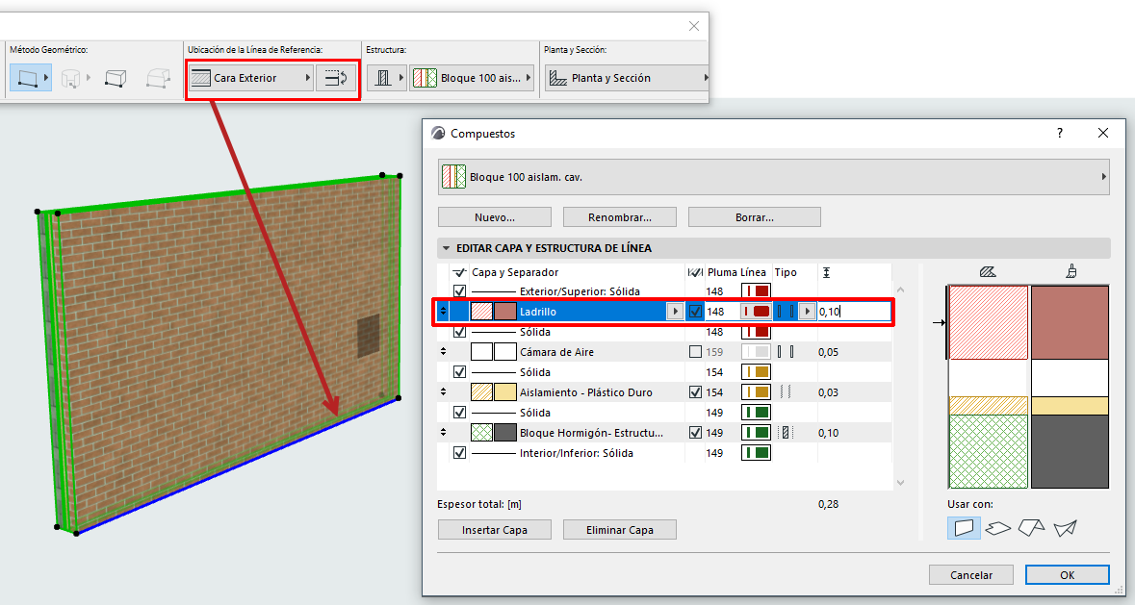This screenshot has width=1135, height=605.
Task: Click the red pen swatch of Ladrillo
Action: 756,312
